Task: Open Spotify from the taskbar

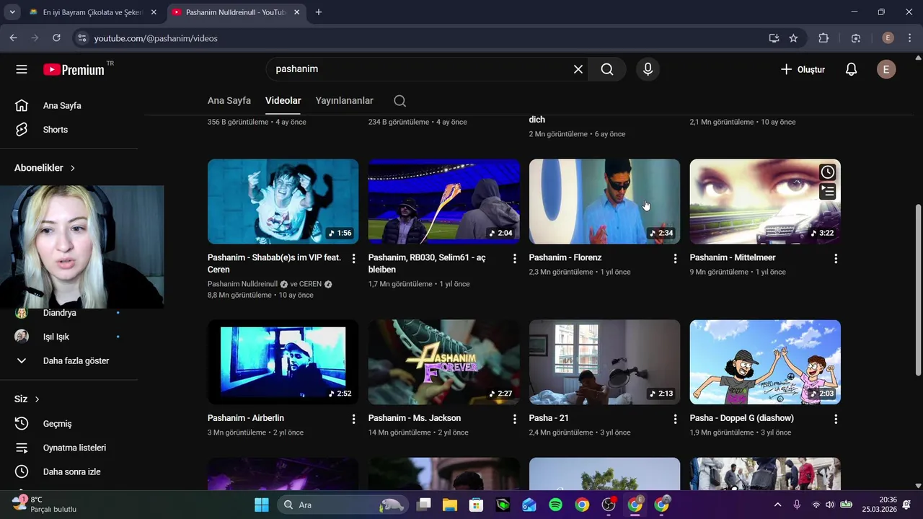Action: coord(555,505)
